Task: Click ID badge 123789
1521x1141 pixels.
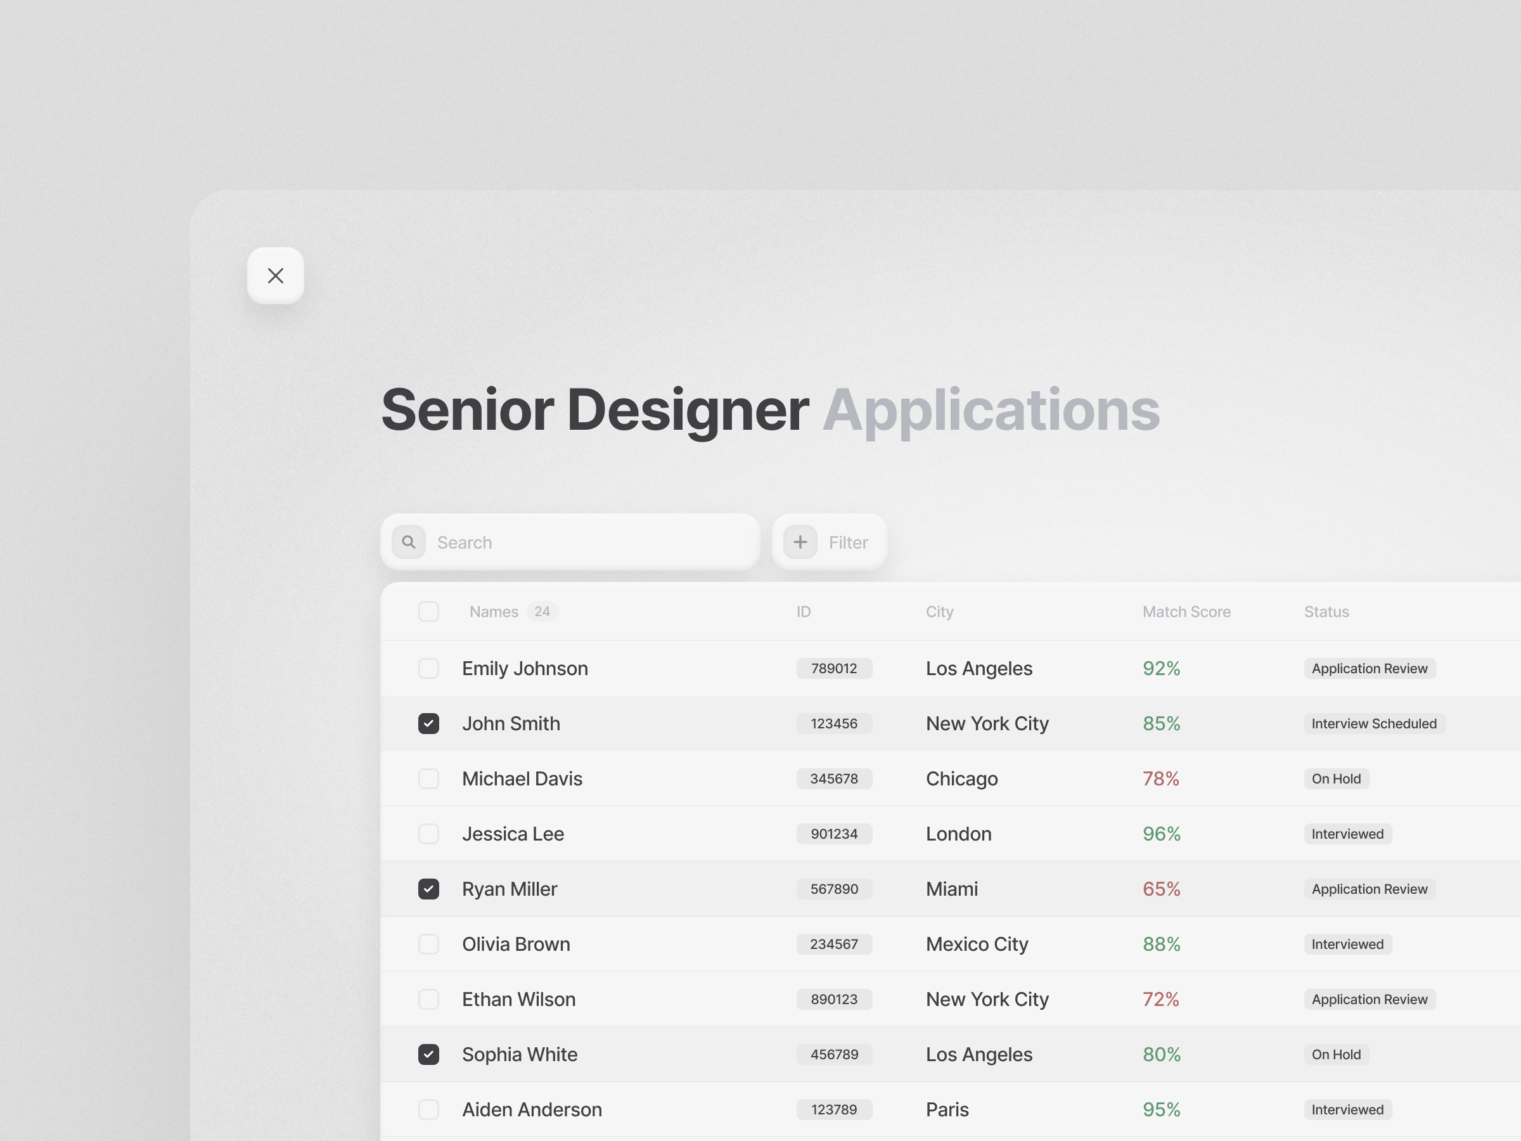Action: [834, 1109]
